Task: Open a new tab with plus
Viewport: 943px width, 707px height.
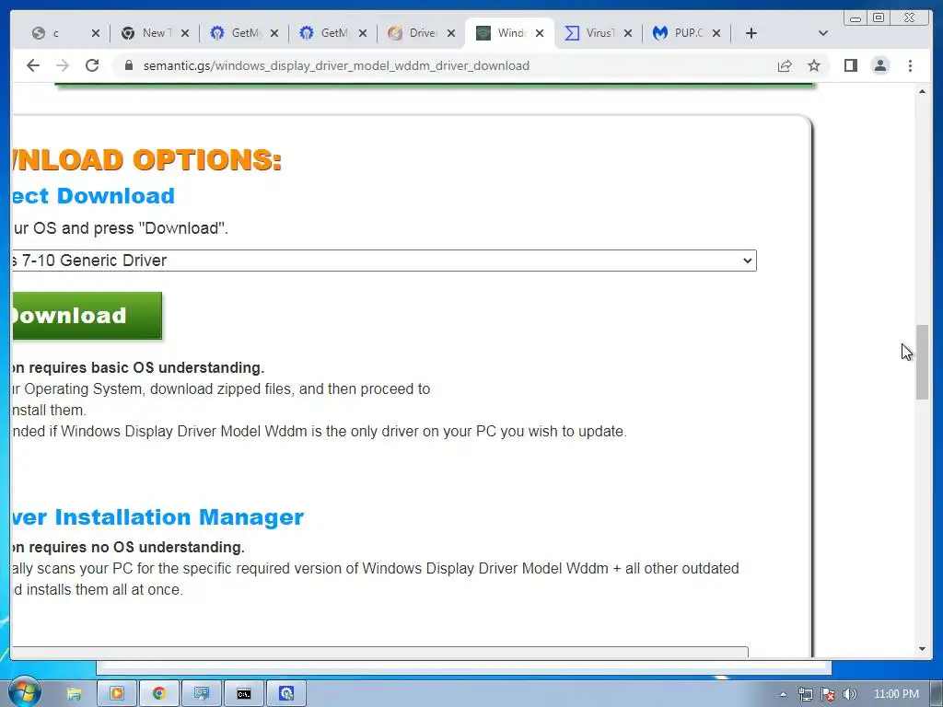Action: click(x=751, y=33)
